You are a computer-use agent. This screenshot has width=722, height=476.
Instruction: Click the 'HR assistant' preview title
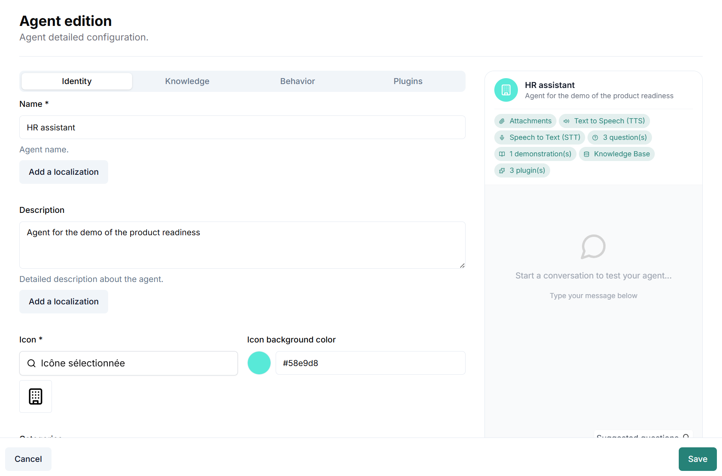click(550, 85)
